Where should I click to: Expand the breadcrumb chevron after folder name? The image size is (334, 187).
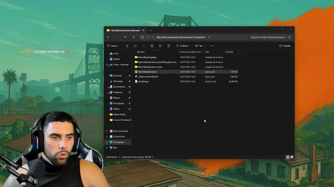coord(208,37)
